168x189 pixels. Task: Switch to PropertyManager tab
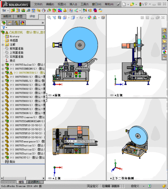pyautogui.click(x=10, y=23)
